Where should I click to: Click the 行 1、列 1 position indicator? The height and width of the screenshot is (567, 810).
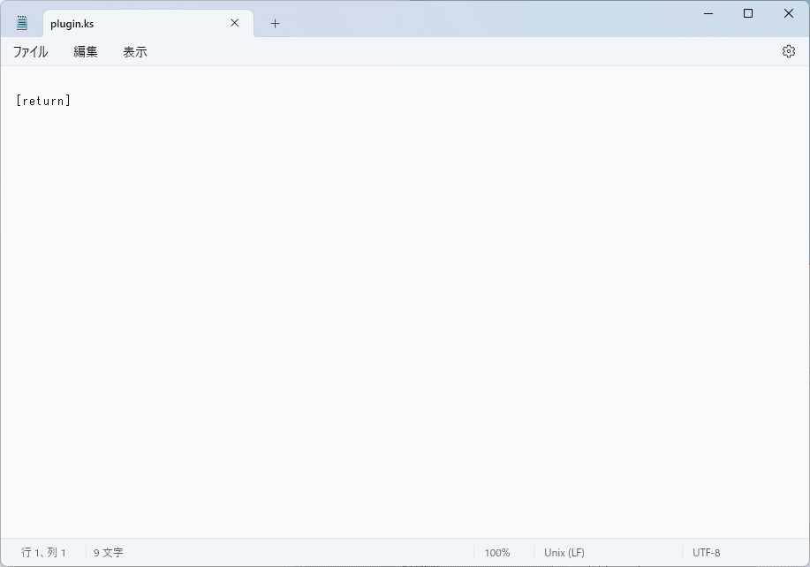point(43,553)
